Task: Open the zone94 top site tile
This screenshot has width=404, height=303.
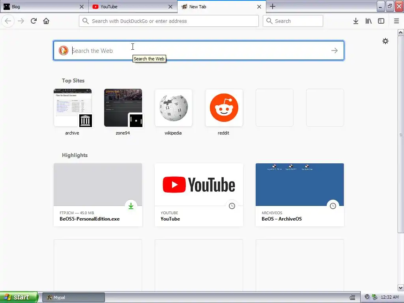Action: 123,108
